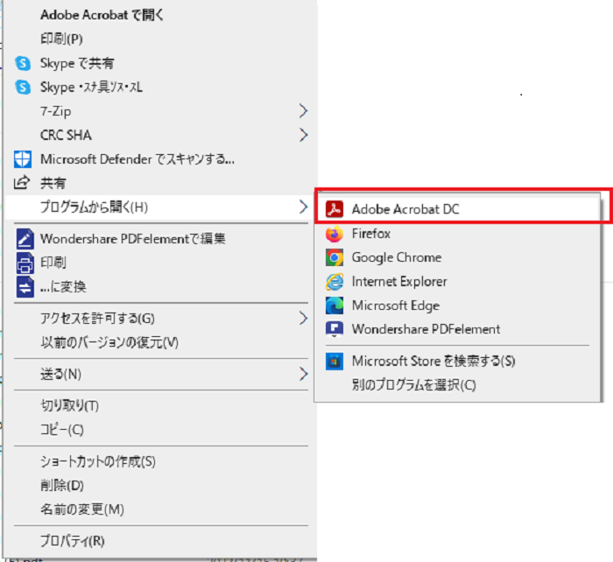Expand the 送る(N) submenu arrow
This screenshot has height=562, width=613.
click(303, 374)
